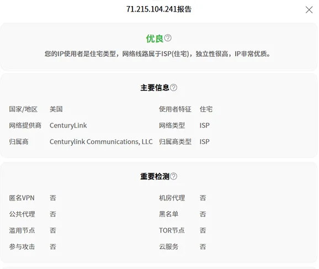This screenshot has width=319, height=269.
Task: Click the IP description summary sentence
Action: pyautogui.click(x=158, y=54)
